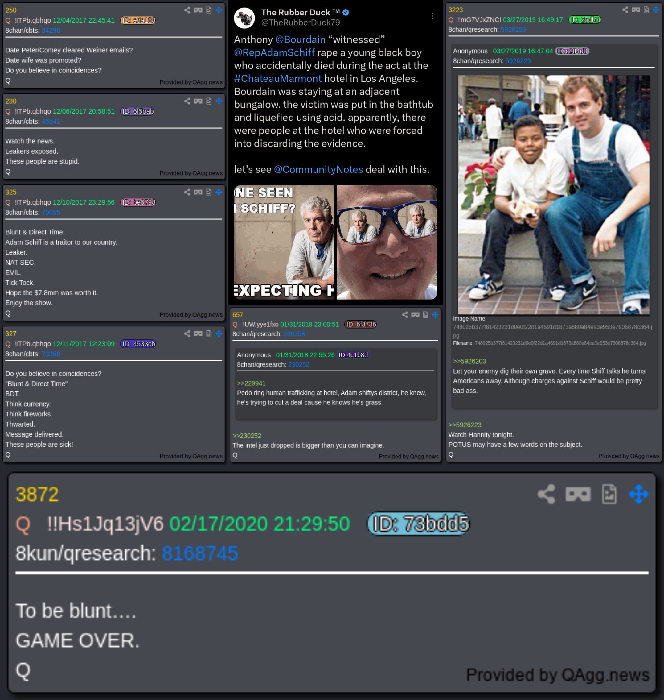Click the image file icon on post 327

[209, 334]
